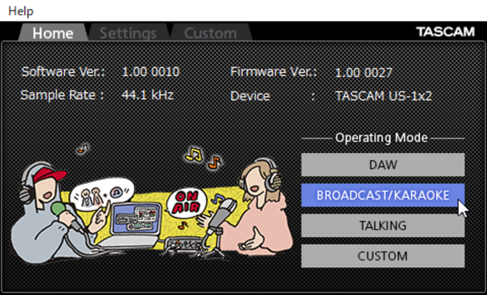
Task: Click the ON AIR speech bubble illustration
Action: (x=186, y=202)
